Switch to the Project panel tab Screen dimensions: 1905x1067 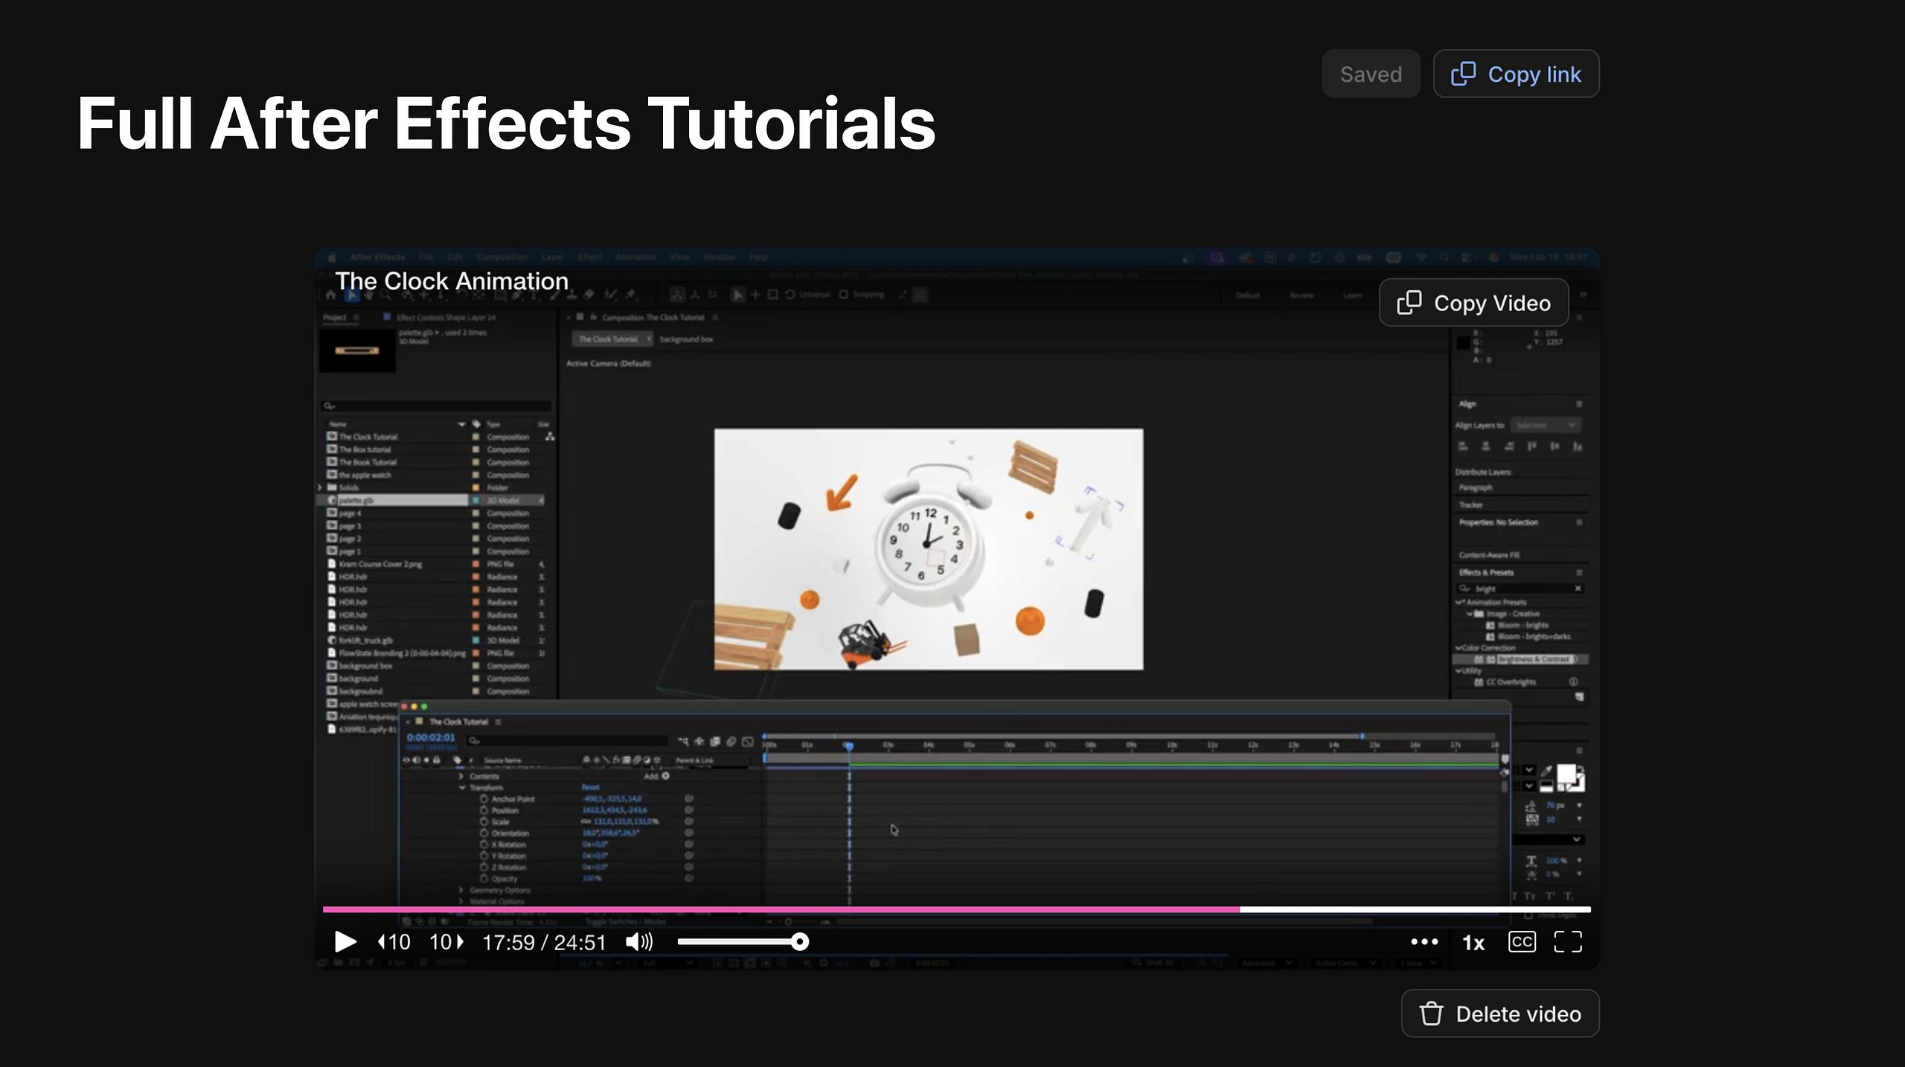(335, 318)
